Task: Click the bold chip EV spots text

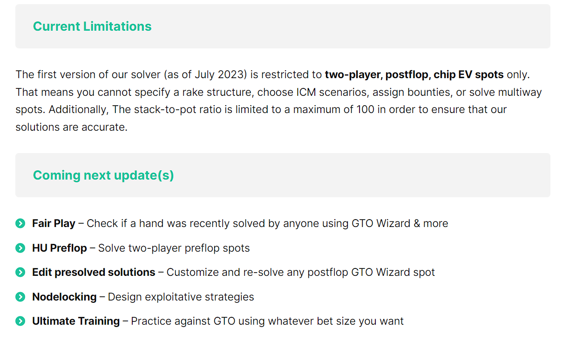Action: (468, 74)
